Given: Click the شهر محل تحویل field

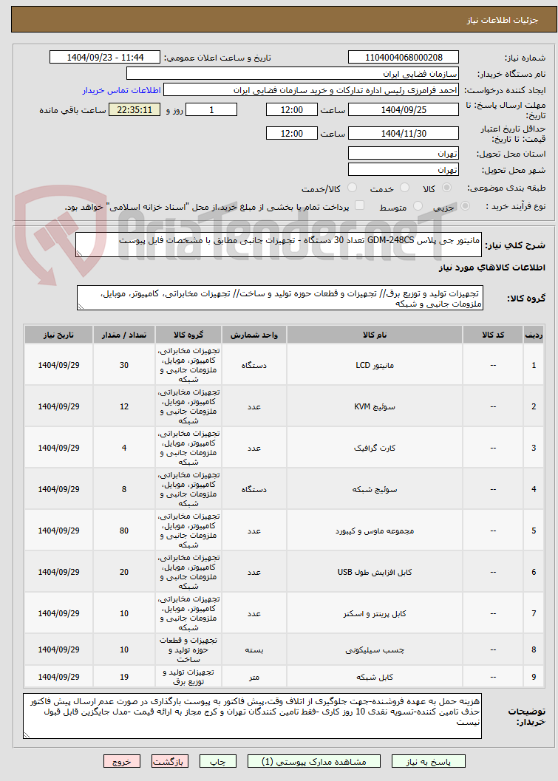Looking at the screenshot, I should tap(404, 169).
